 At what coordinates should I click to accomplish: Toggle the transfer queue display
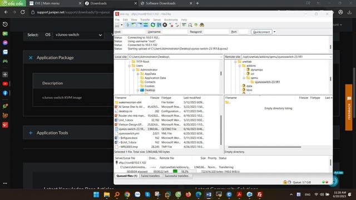146,25
